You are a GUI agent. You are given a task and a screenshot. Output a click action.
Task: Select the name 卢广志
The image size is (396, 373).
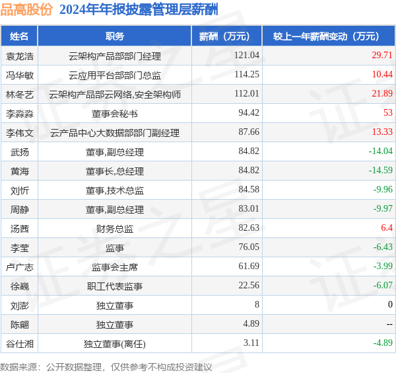pos(19,268)
